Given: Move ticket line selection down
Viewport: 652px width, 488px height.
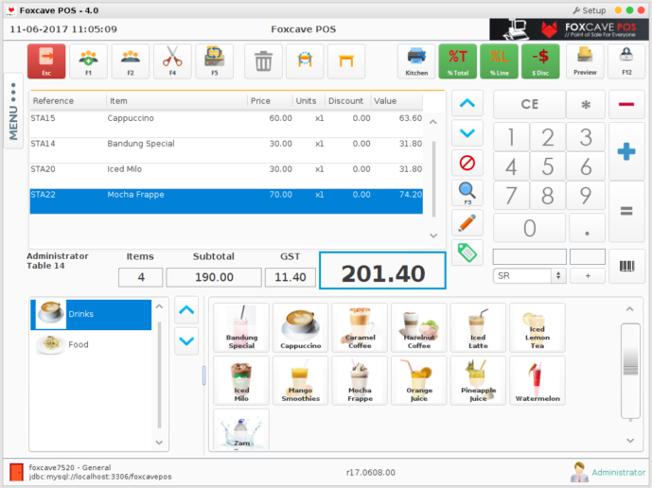Looking at the screenshot, I should point(467,133).
